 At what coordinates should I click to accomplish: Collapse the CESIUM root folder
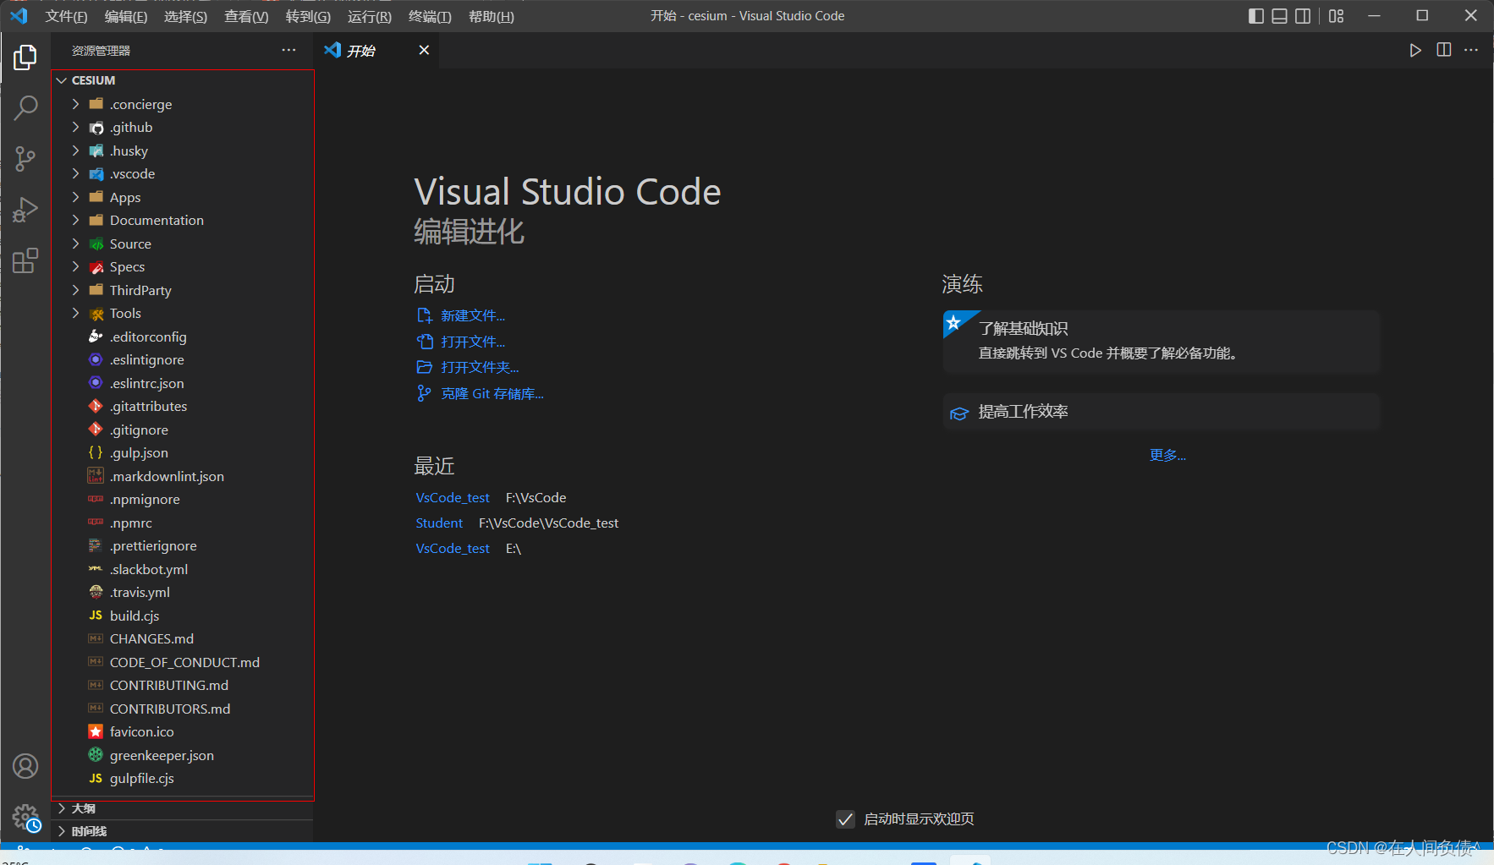pos(61,80)
